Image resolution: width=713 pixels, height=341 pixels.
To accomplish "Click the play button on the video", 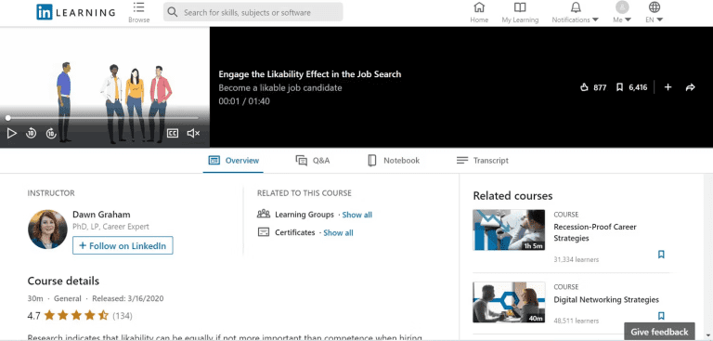I will (12, 134).
